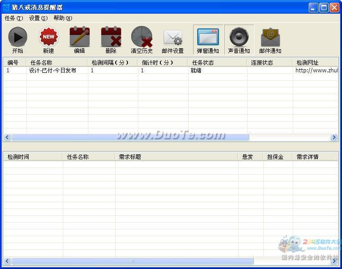
Task: Delete task using 删除 icon
Action: tap(111, 37)
